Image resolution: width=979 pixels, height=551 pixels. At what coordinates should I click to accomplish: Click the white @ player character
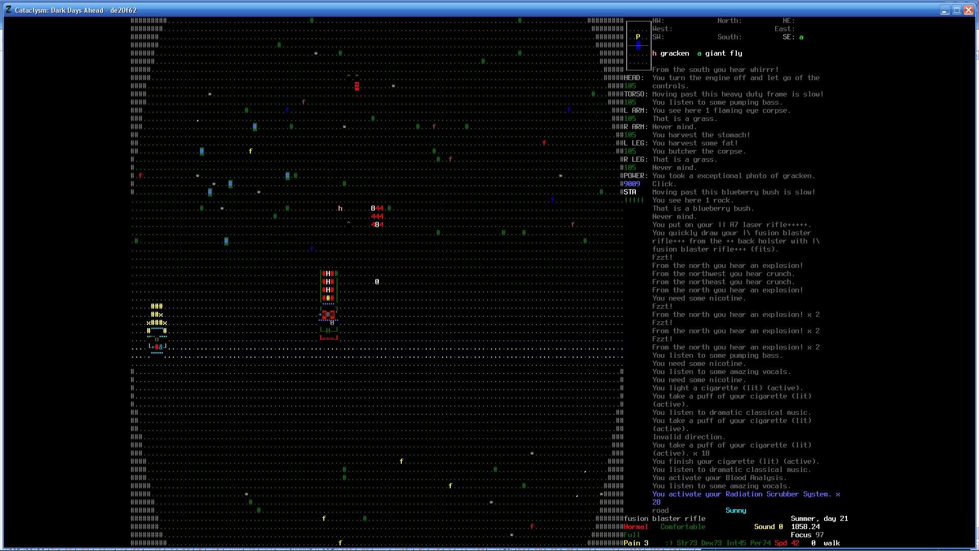click(377, 282)
